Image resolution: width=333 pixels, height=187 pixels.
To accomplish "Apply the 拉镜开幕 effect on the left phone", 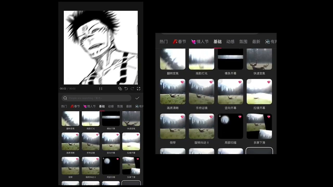I will click(x=131, y=142).
